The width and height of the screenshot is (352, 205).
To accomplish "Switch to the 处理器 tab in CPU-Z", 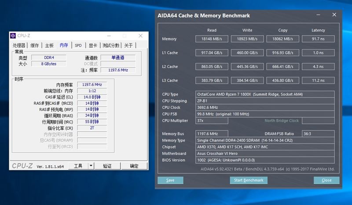I will (x=19, y=46).
